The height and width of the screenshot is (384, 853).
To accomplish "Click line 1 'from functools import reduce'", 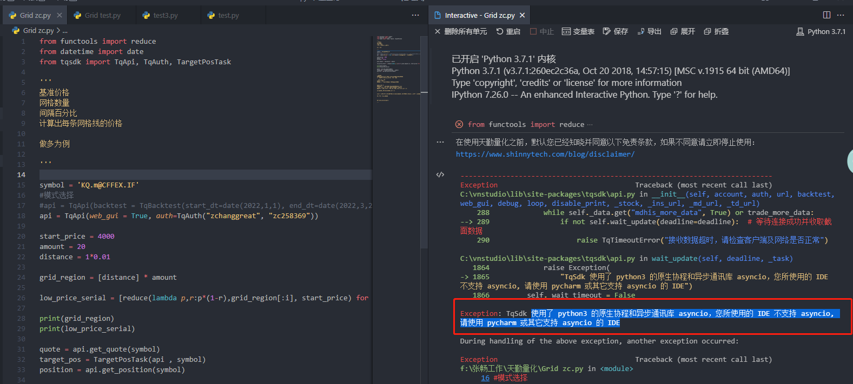I will (97, 41).
